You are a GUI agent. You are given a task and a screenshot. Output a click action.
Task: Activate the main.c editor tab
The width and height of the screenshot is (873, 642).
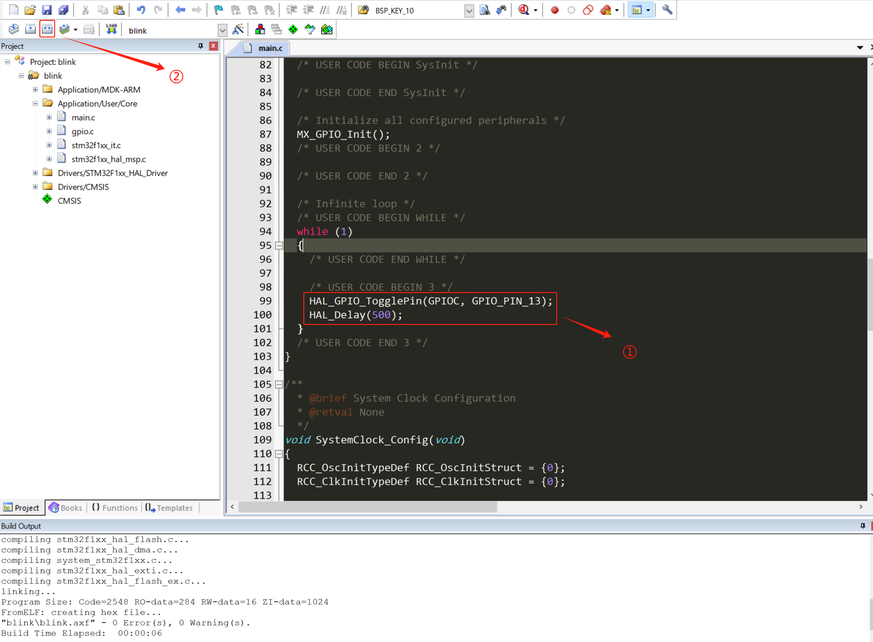264,48
